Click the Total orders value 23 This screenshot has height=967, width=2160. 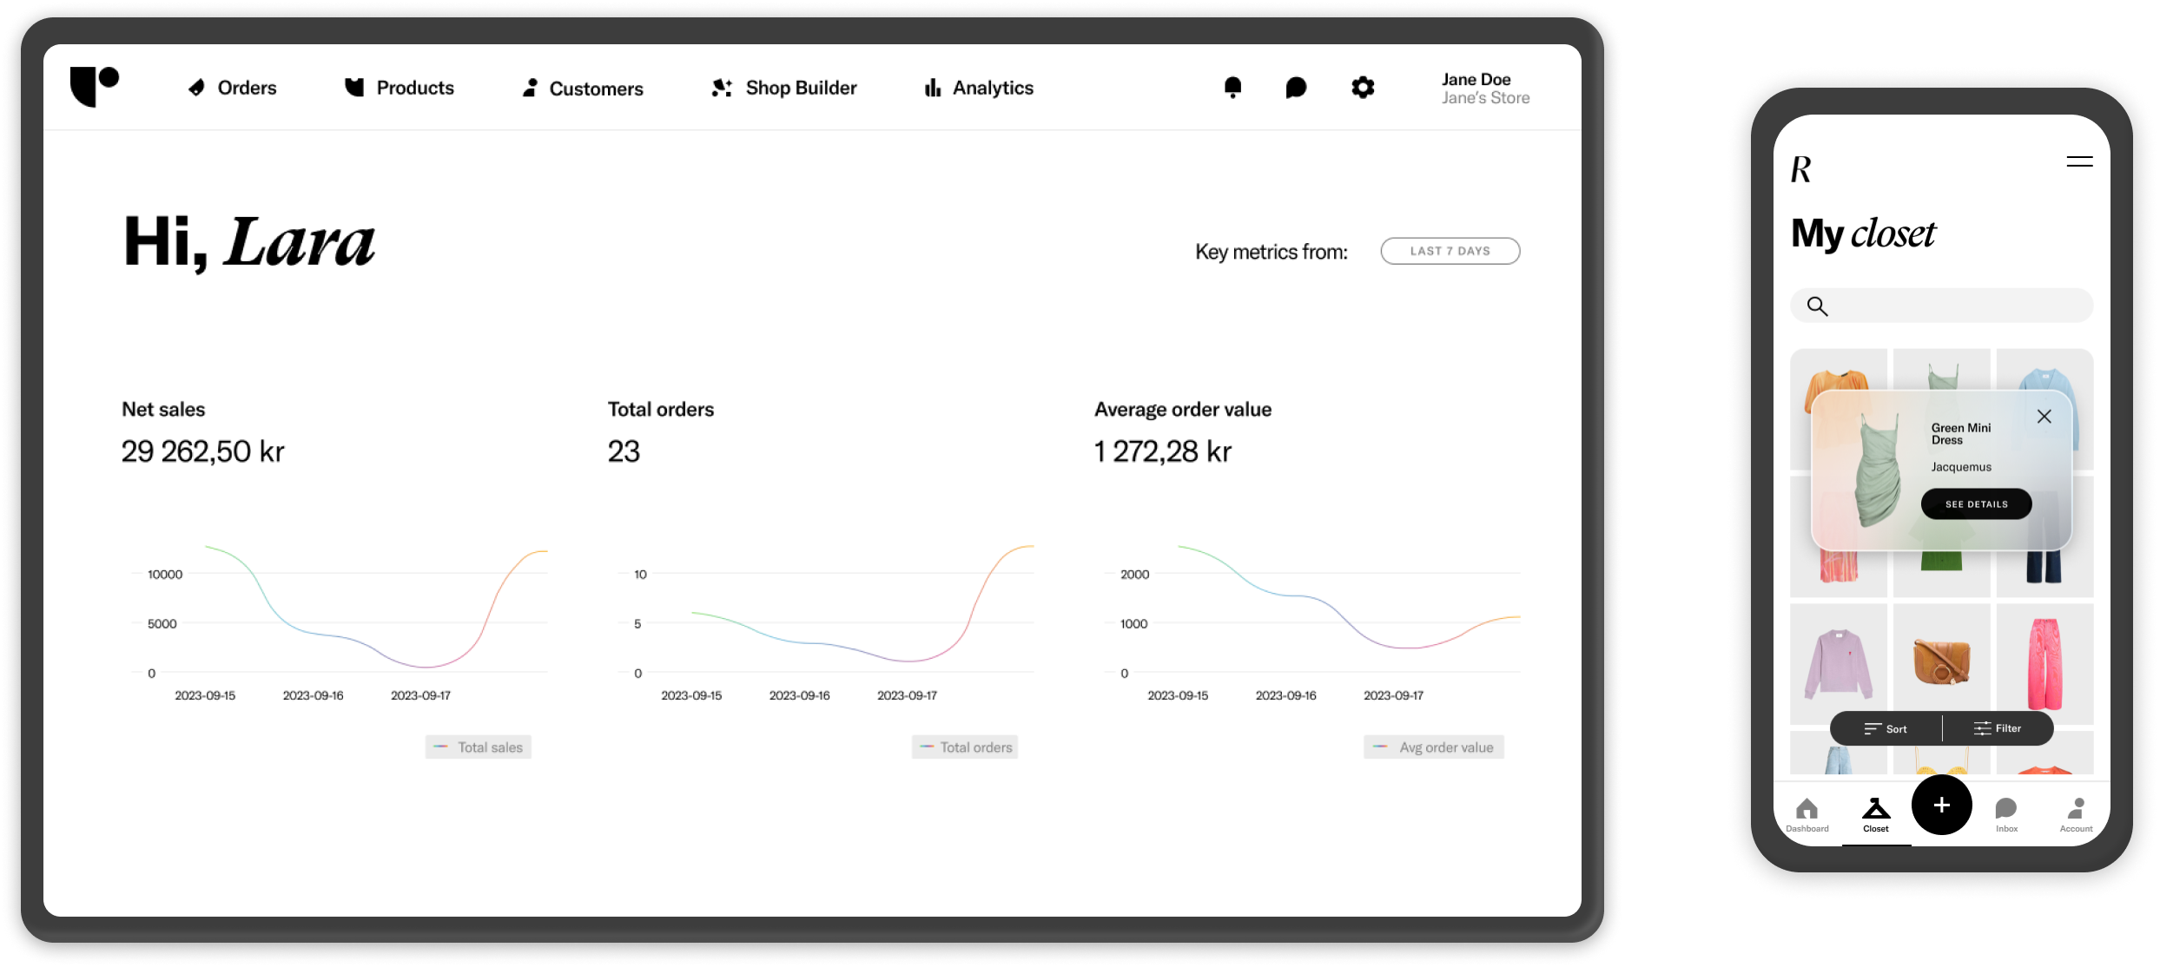[x=624, y=451]
